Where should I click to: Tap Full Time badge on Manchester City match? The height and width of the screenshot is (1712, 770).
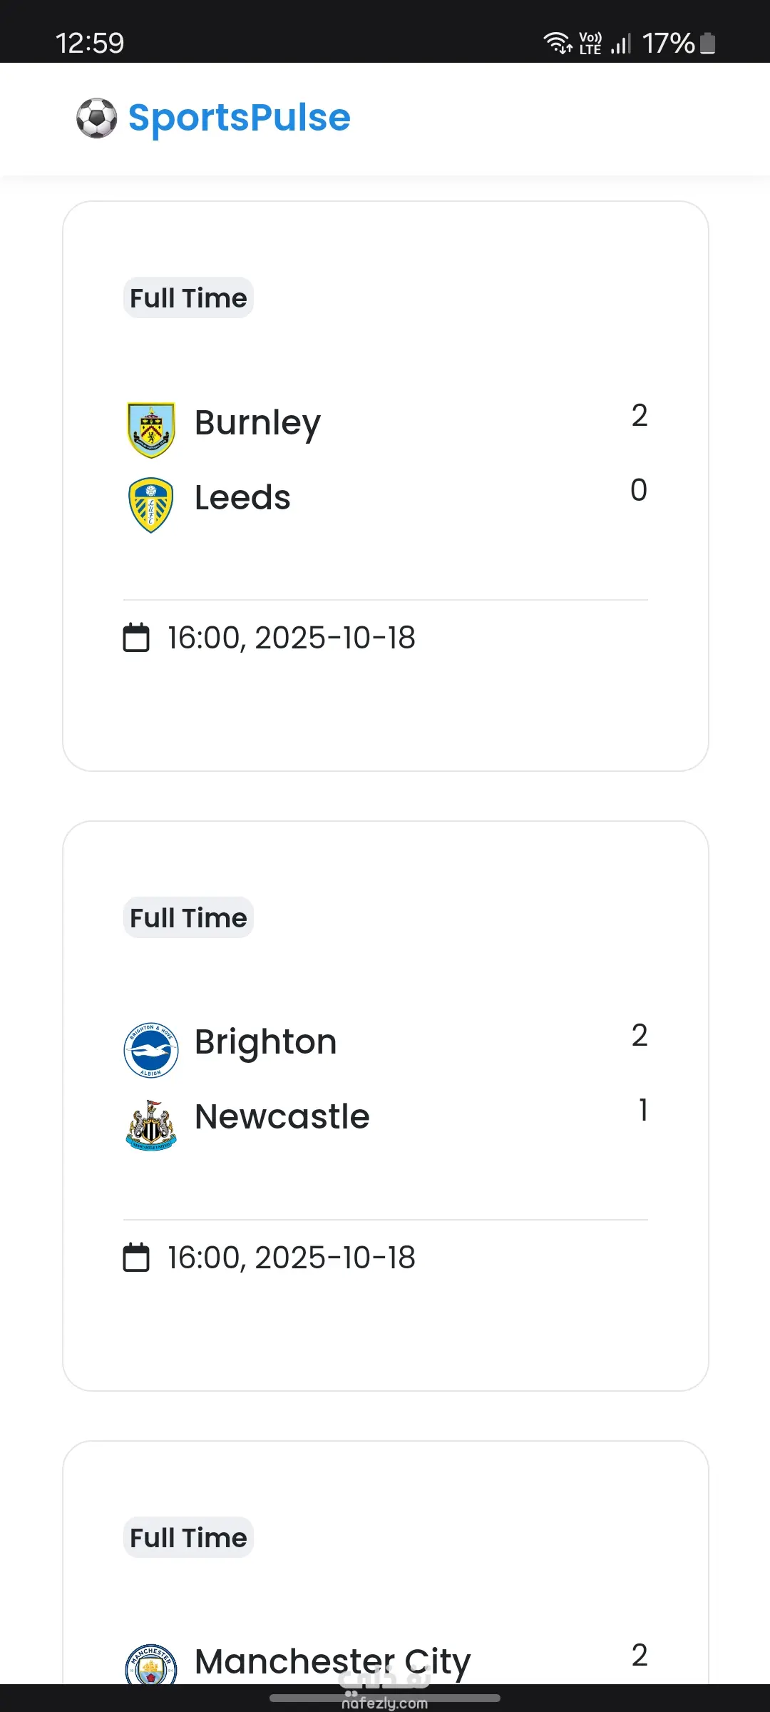tap(188, 1538)
